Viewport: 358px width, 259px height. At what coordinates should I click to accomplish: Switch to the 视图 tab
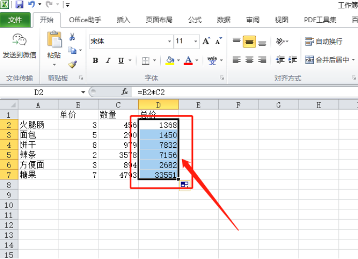click(x=281, y=20)
